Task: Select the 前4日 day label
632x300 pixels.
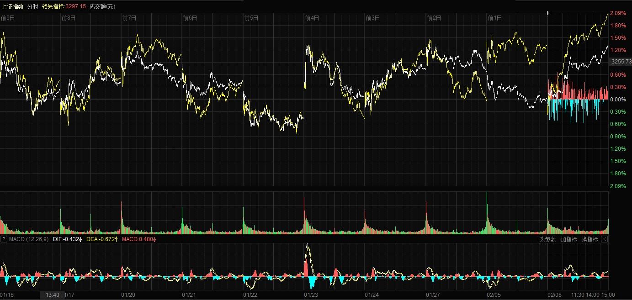Action: tap(312, 18)
